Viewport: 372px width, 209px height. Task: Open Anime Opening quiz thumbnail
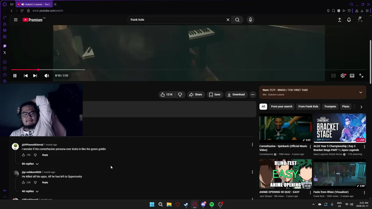coord(286,174)
